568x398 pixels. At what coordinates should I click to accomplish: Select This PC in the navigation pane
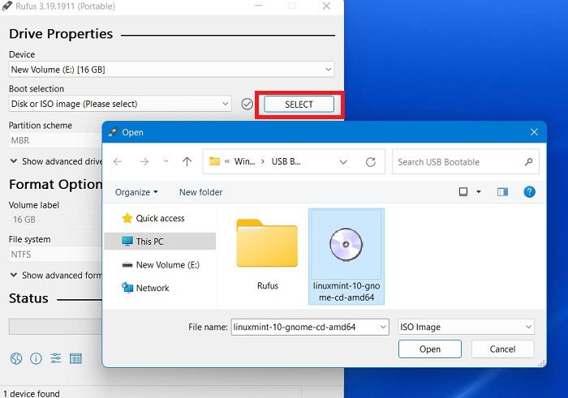(160, 242)
